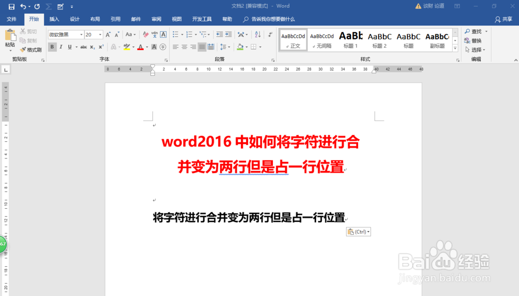Collapse the ribbon with the arrow
Viewport: 519px width, 296px height.
[516, 60]
